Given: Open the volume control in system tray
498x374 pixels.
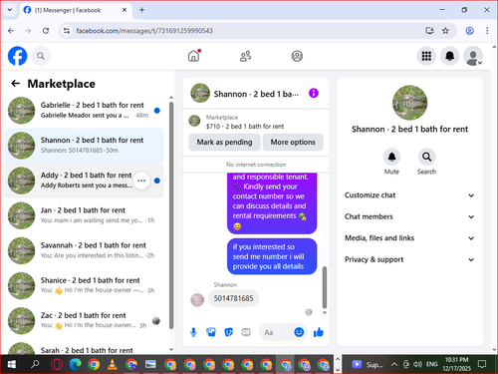Looking at the screenshot, I should click(417, 365).
